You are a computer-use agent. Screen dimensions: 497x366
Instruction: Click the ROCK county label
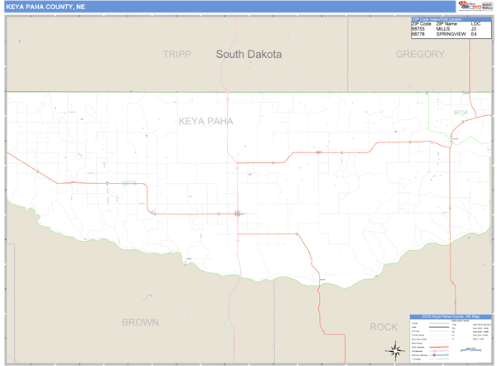384,327
